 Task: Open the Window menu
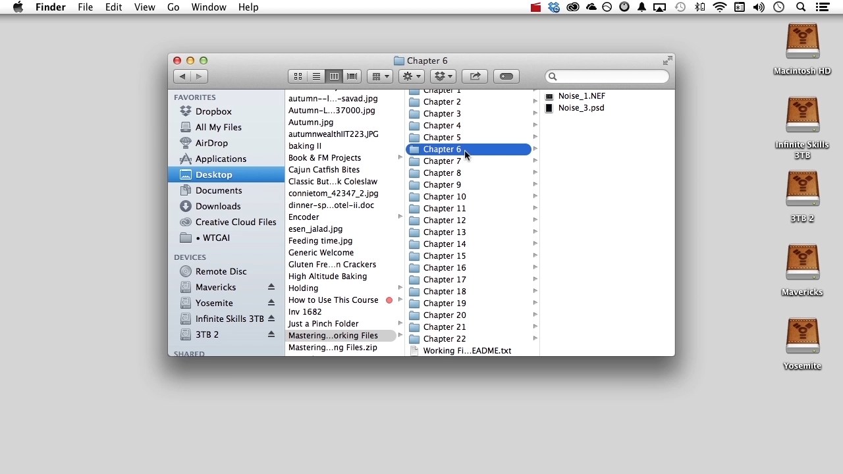(209, 7)
